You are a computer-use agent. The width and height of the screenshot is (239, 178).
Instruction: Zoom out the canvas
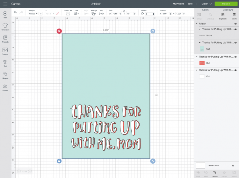coord(19,171)
